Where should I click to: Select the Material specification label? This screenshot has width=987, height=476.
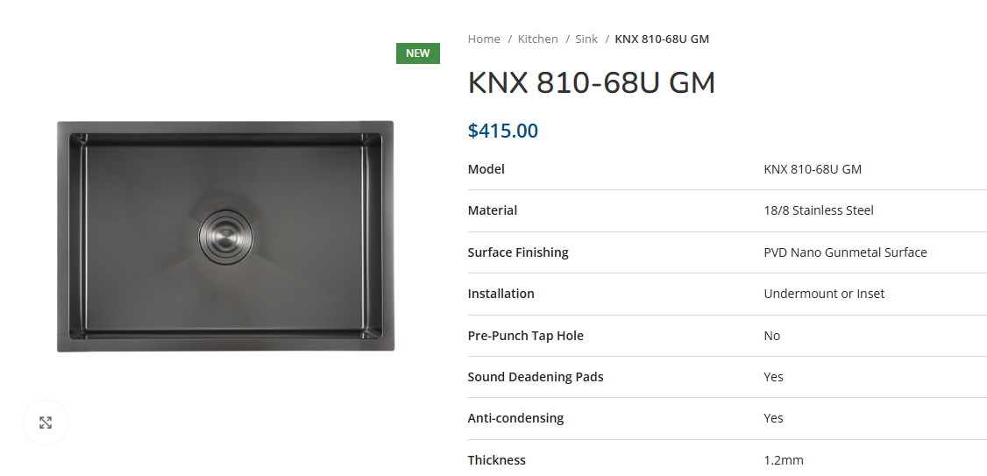[493, 210]
